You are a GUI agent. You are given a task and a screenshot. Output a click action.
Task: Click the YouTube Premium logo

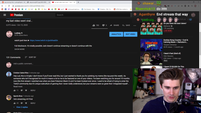[17, 15]
